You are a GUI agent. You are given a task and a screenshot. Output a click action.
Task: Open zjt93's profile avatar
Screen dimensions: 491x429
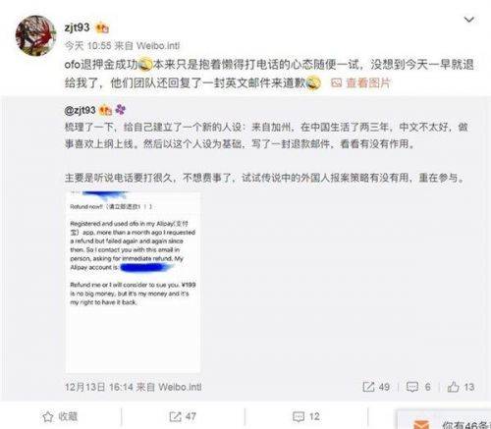pos(36,35)
